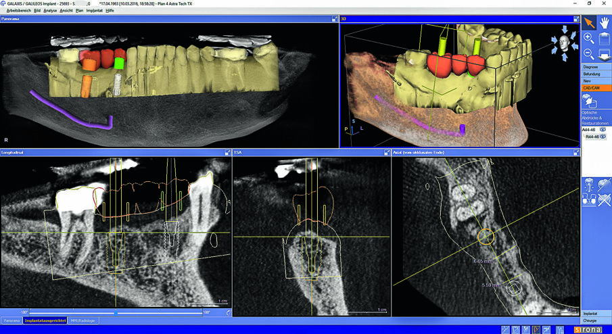Click the Sirona logo

point(588,330)
